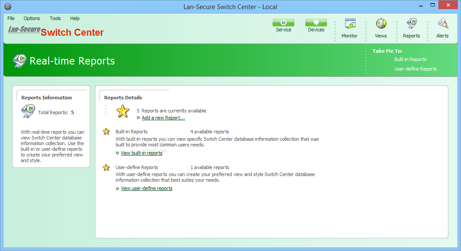Click the large star icon in Reports Details
This screenshot has height=251, width=461.
pos(122,112)
